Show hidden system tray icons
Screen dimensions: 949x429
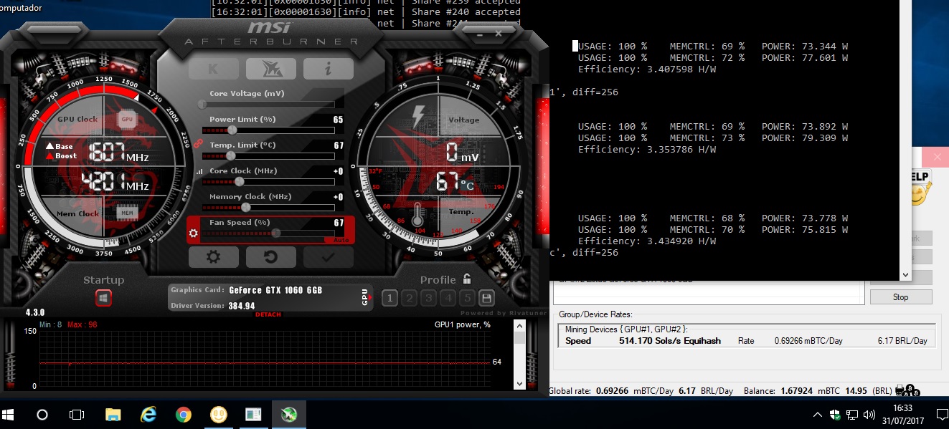(x=818, y=415)
